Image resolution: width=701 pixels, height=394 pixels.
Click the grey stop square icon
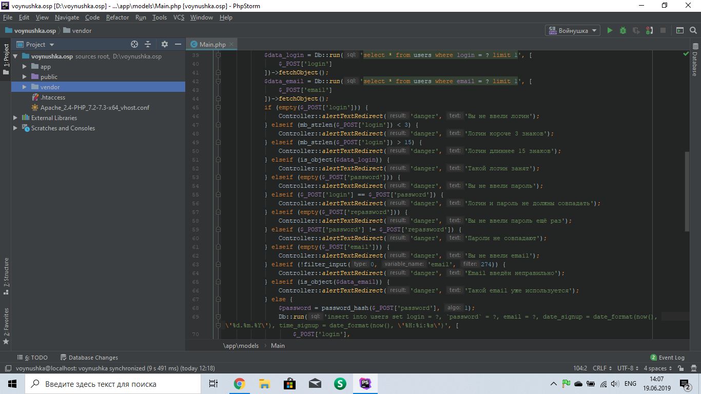coord(663,31)
